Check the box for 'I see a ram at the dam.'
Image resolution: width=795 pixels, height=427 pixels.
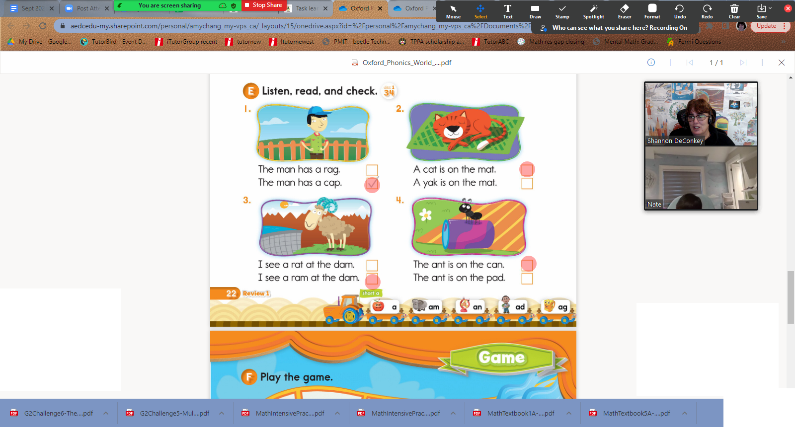click(x=372, y=279)
